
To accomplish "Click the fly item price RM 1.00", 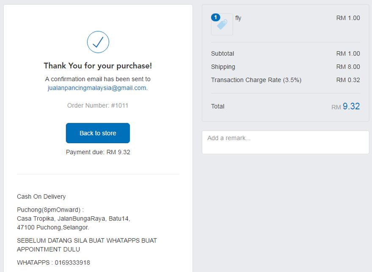I will (348, 18).
